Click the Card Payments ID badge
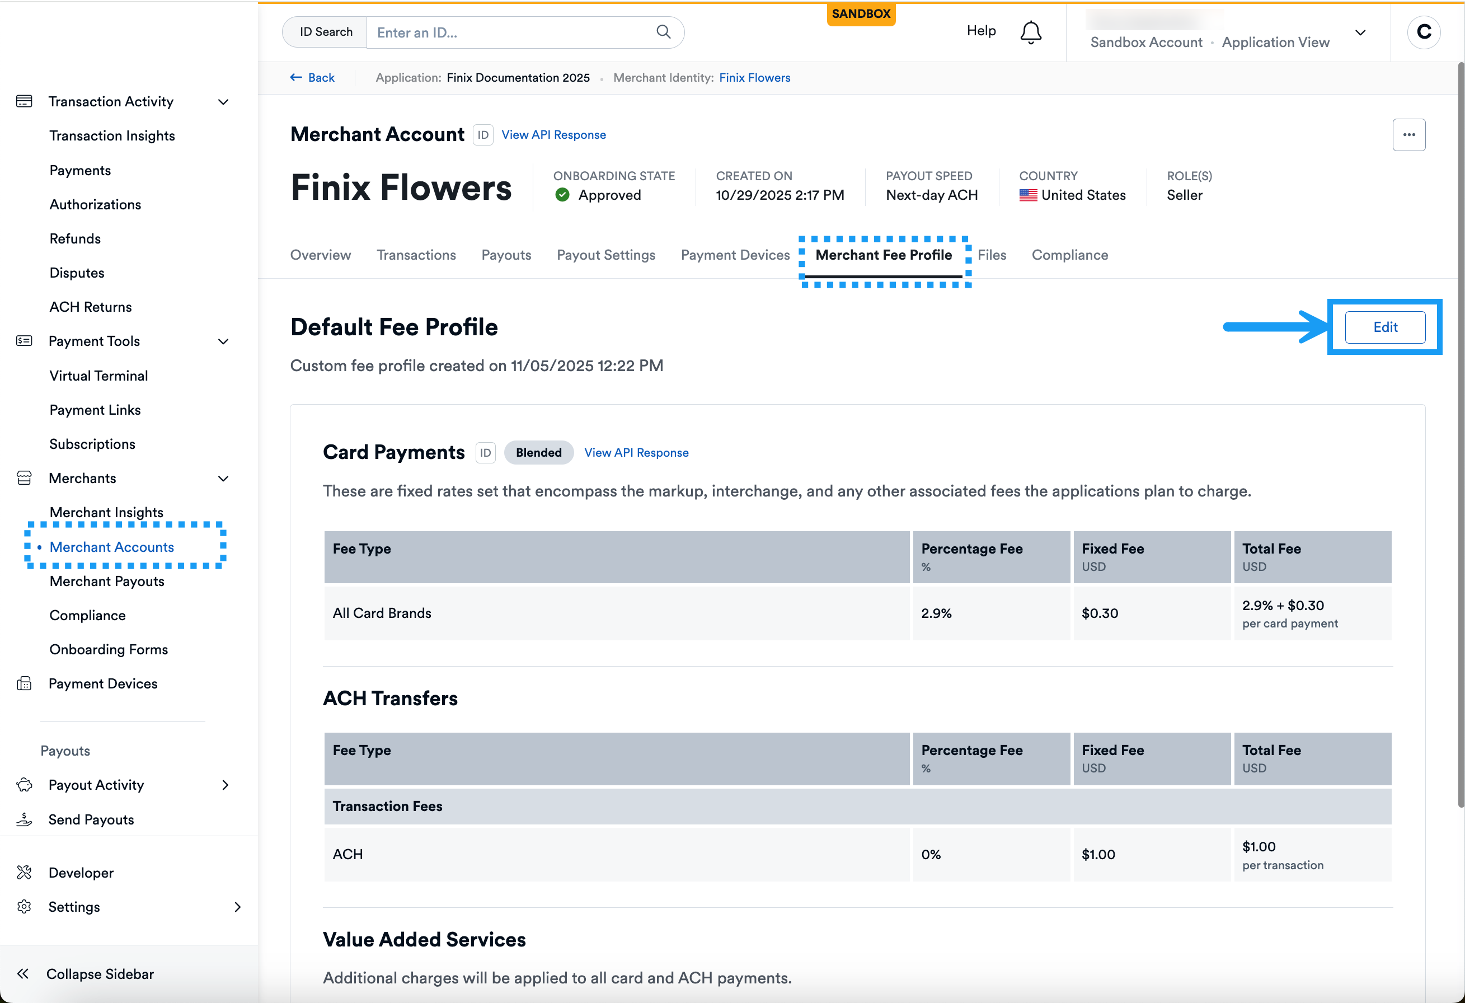Screen dimensions: 1465x1003 point(485,453)
